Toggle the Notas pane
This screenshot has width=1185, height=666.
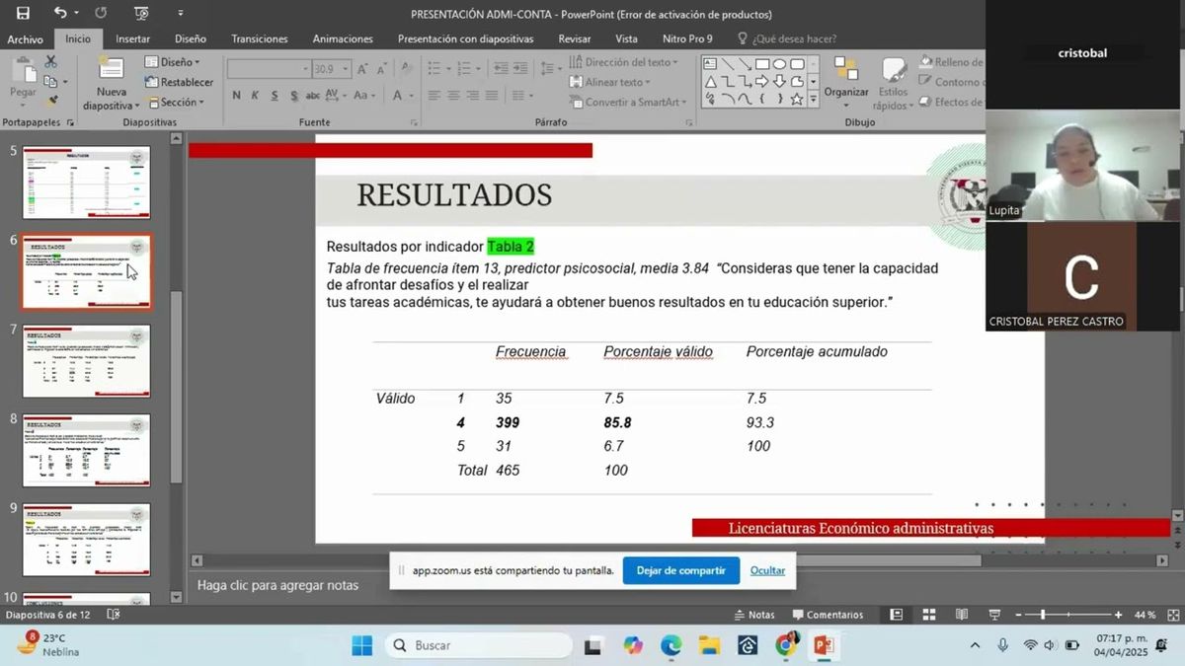click(754, 615)
